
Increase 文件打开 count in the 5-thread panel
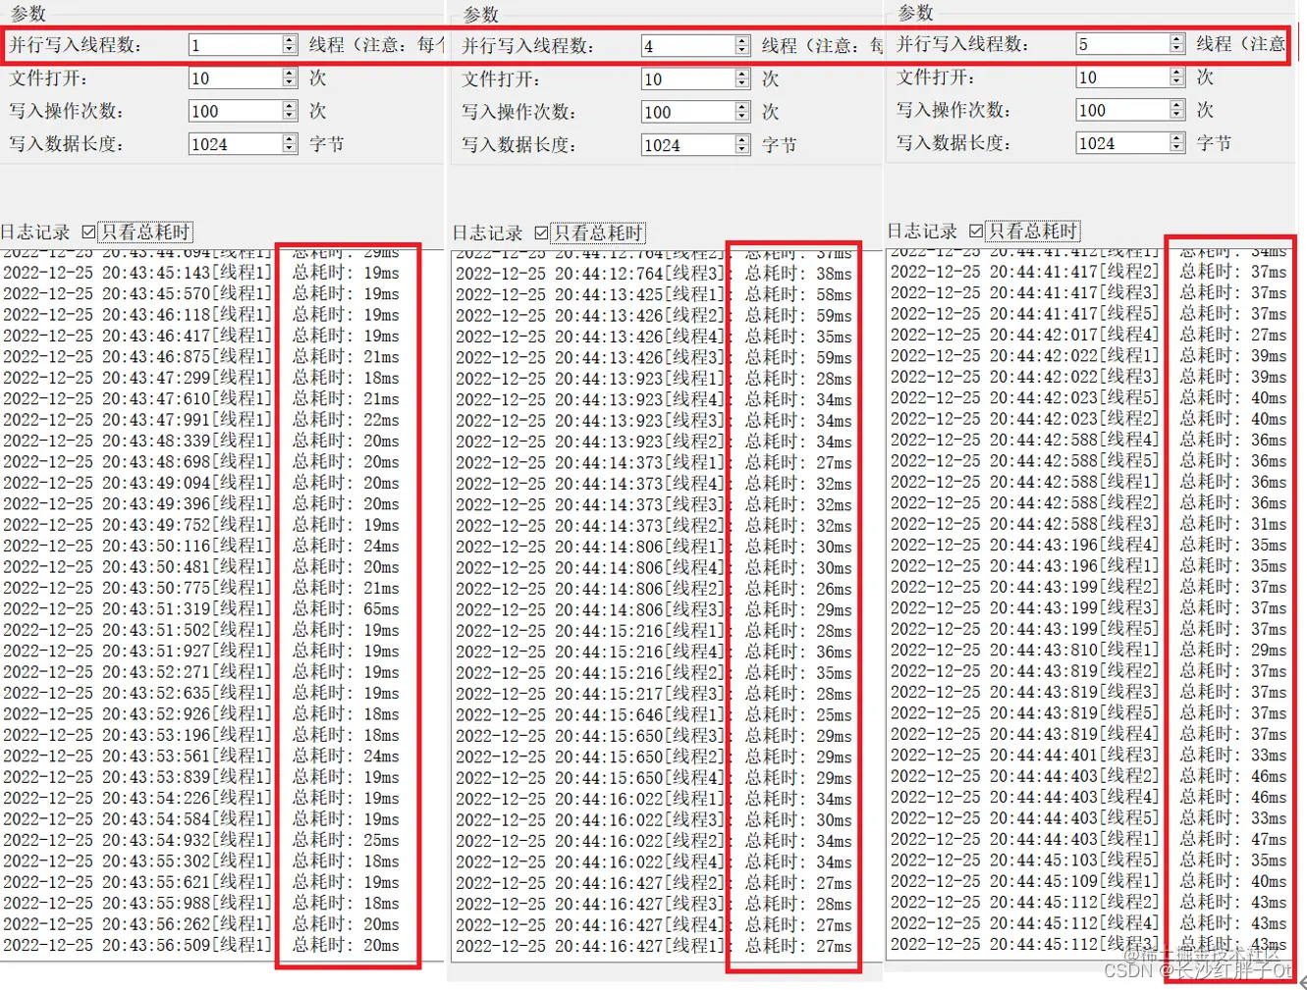coord(1176,73)
